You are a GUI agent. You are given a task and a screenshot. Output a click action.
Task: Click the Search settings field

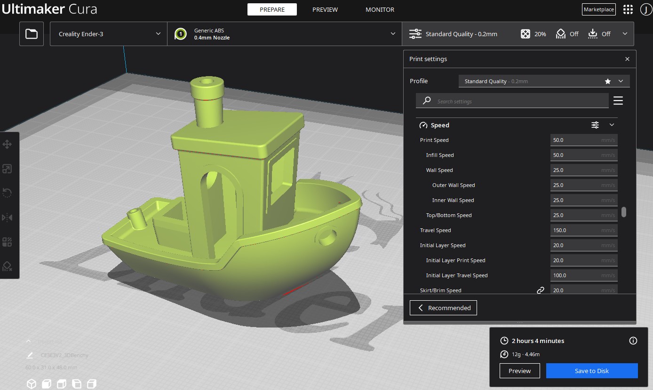click(512, 101)
